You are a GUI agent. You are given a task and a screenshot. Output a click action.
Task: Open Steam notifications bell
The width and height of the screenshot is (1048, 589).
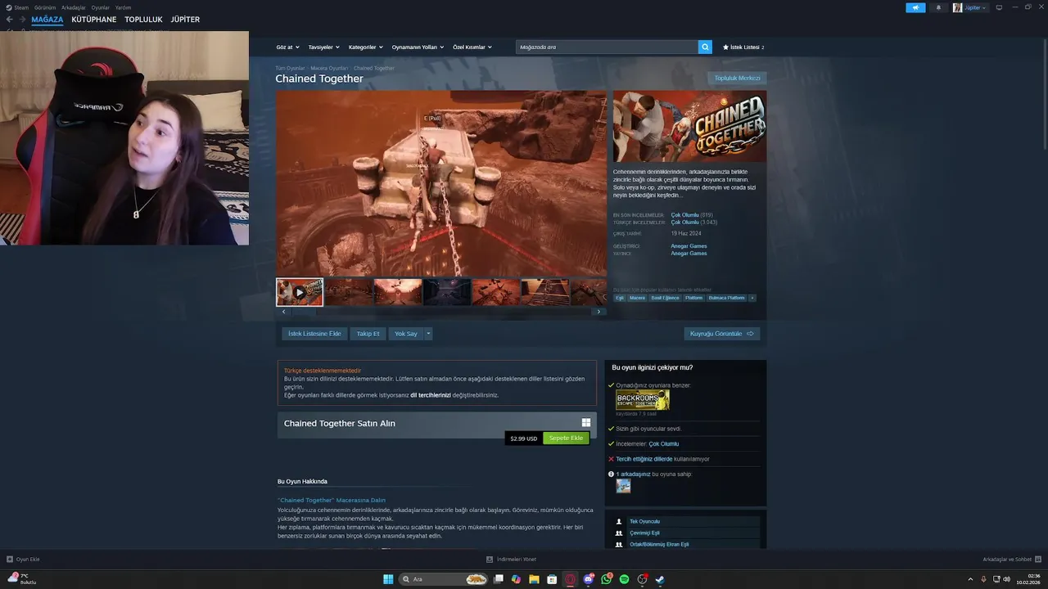coord(938,7)
